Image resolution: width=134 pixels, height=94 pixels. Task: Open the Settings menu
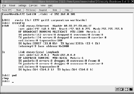pos(22,6)
